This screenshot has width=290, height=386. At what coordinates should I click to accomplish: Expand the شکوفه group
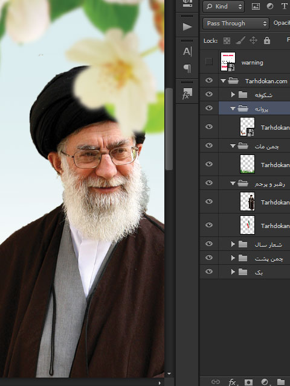pos(233,95)
